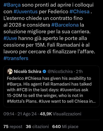
Task: Click the Nicolò Schira display name
Action: (28, 72)
